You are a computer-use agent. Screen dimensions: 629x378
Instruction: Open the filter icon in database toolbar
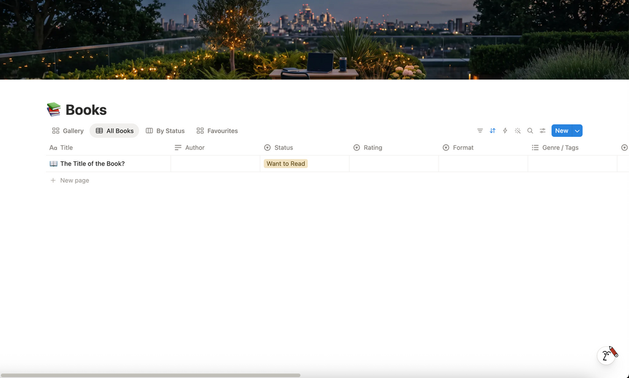[480, 131]
